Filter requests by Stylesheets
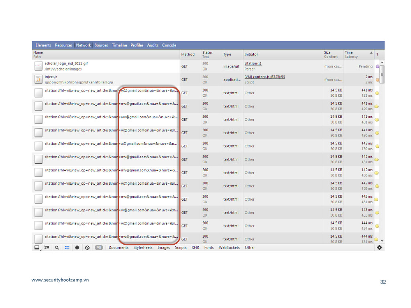411x308 pixels. (x=143, y=247)
